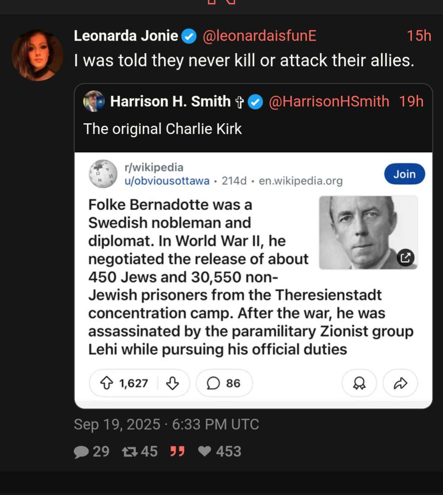Viewport: 443px width, 495px height.
Task: Open external link icon on portrait
Action: (x=405, y=258)
